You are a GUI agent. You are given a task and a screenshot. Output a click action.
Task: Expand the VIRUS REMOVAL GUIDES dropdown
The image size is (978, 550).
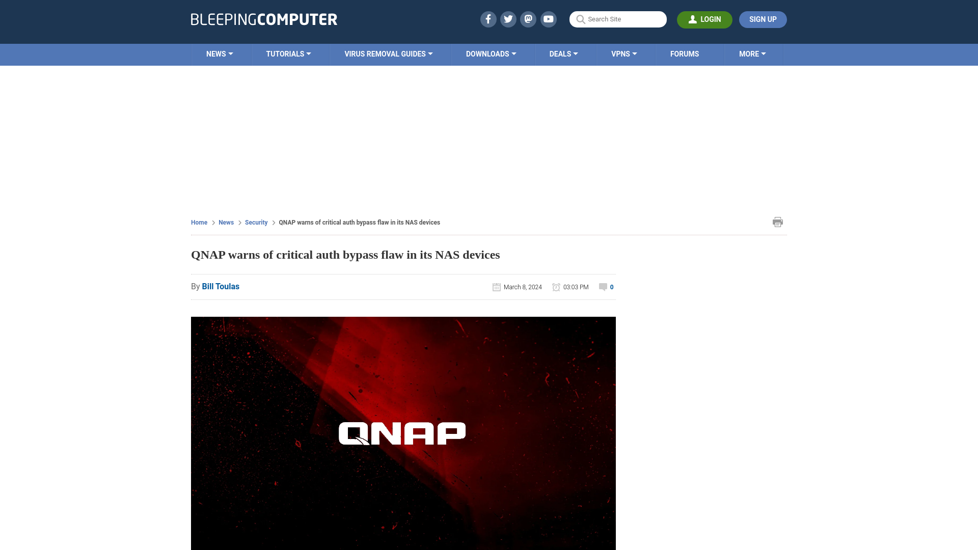388,53
